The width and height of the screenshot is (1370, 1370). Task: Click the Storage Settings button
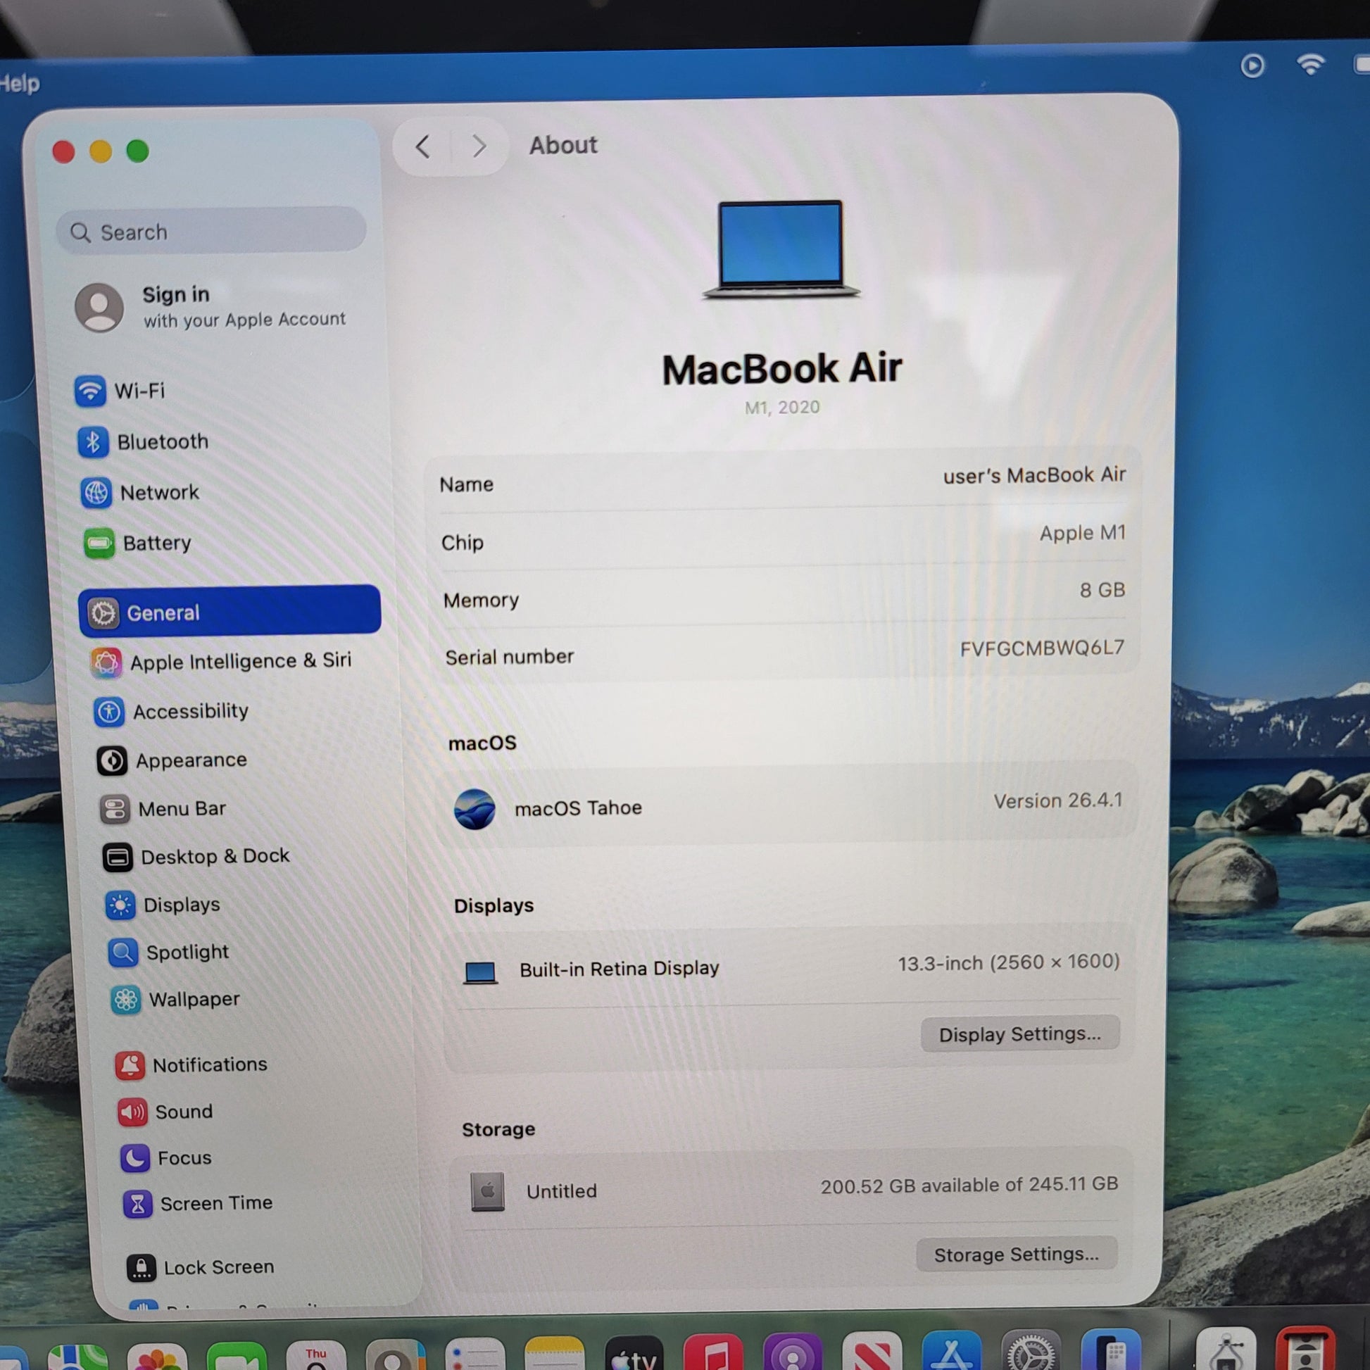[x=1016, y=1255]
